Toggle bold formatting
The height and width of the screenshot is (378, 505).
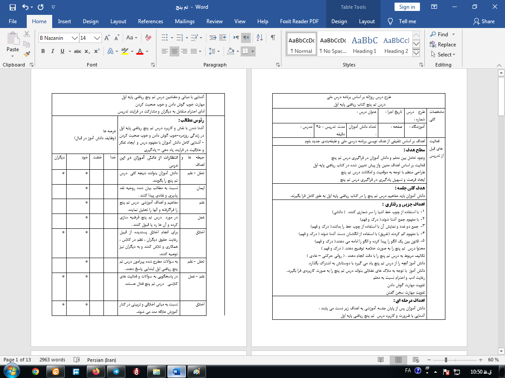[43, 51]
